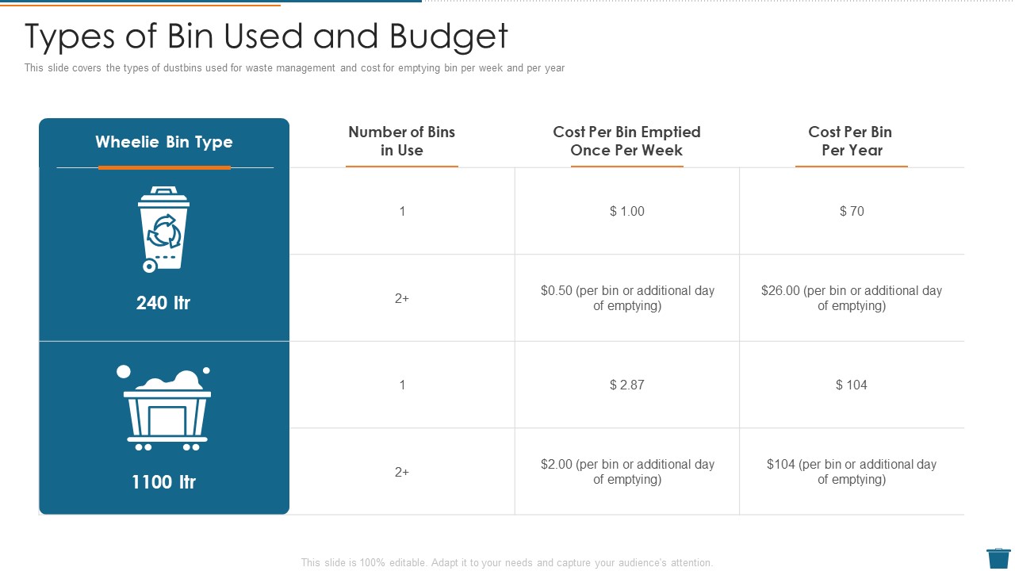Select the Cost Per Bin Per Year heading
Image resolution: width=1015 pixels, height=571 pixels.
coord(851,141)
